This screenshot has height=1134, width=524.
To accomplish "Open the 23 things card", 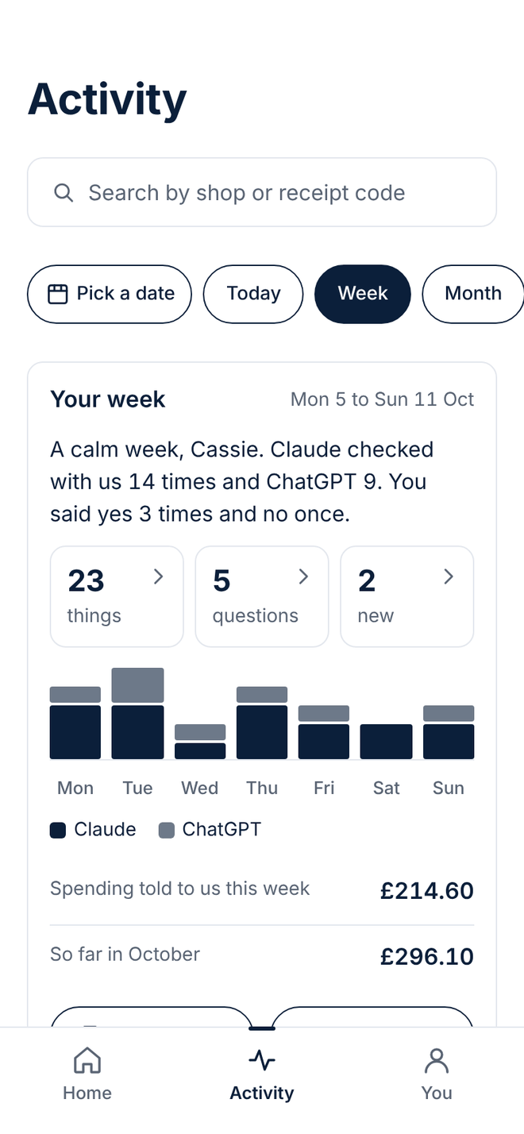I will pyautogui.click(x=117, y=596).
